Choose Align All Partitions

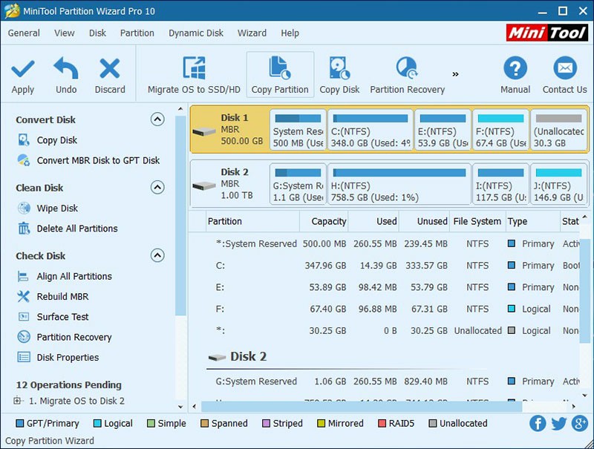74,276
